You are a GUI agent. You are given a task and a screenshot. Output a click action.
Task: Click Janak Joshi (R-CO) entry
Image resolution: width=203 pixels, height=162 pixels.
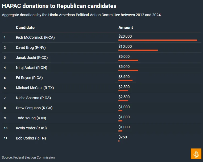tap(32, 58)
